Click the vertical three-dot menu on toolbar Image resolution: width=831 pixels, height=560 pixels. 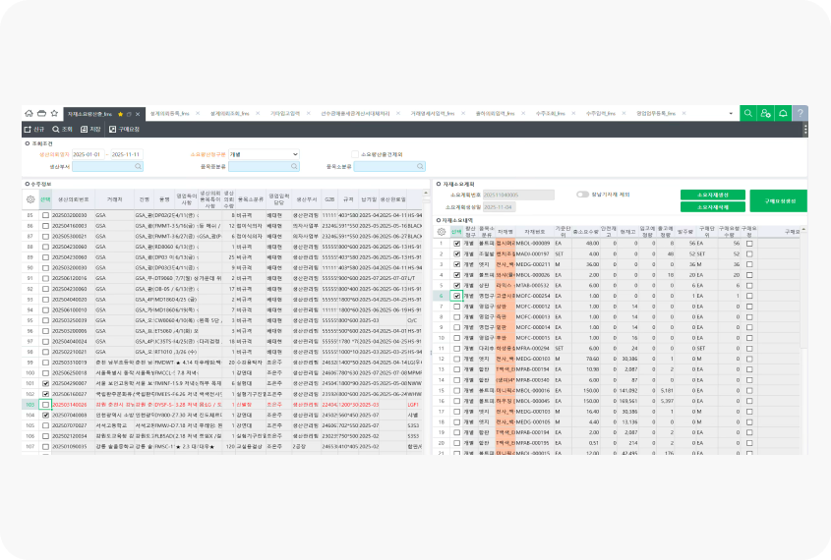tap(804, 129)
